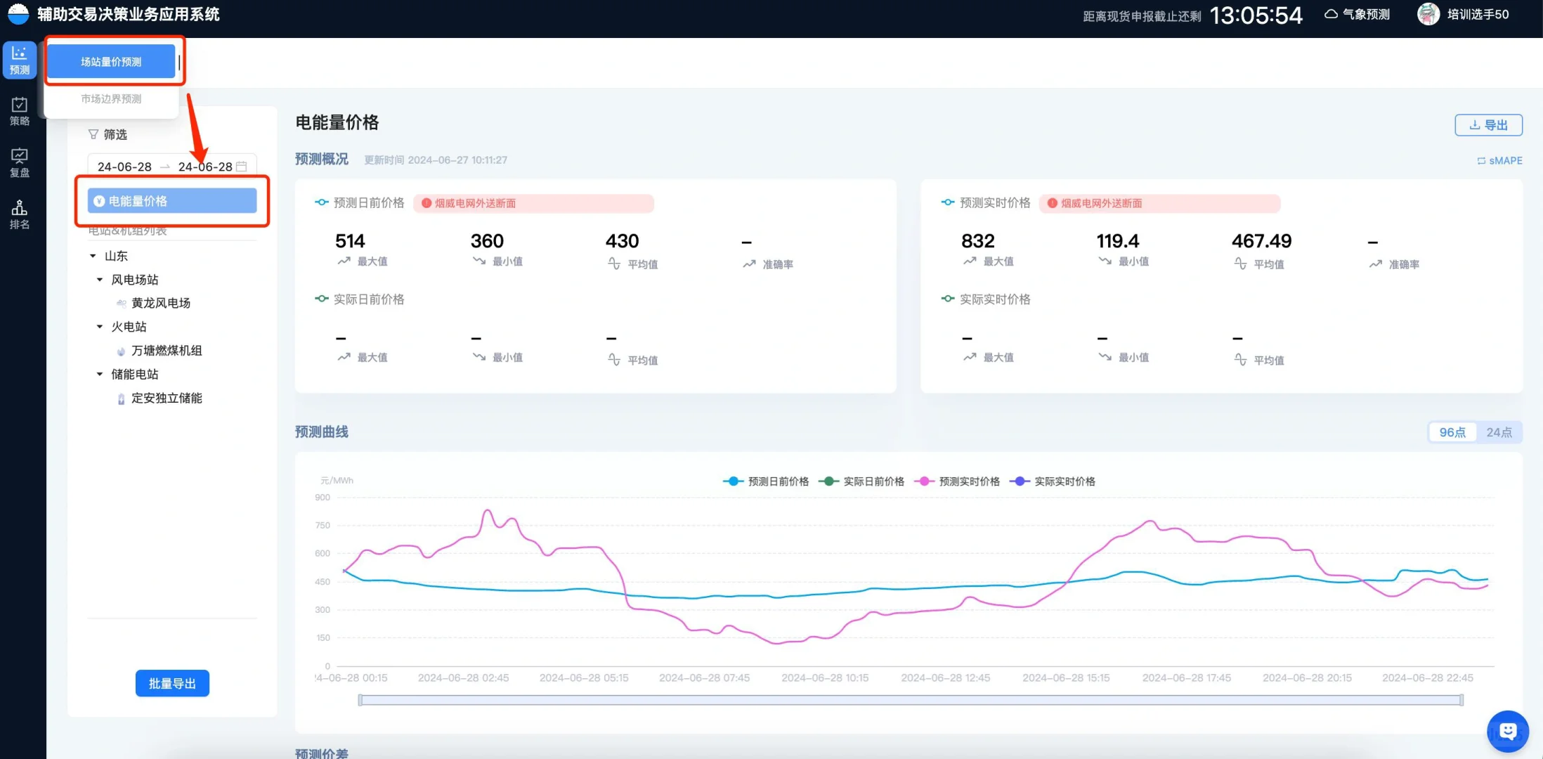The image size is (1543, 759).
Task: Open the 预测 sidebar icon
Action: coord(20,60)
